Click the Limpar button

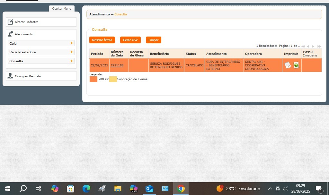coord(153,40)
